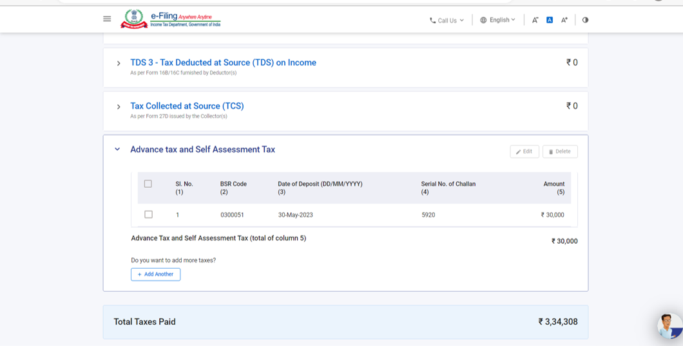The image size is (683, 346).
Task: Open the Call Us dropdown
Action: (x=447, y=20)
